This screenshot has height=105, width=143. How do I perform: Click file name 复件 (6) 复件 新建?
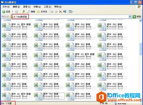click(21, 94)
